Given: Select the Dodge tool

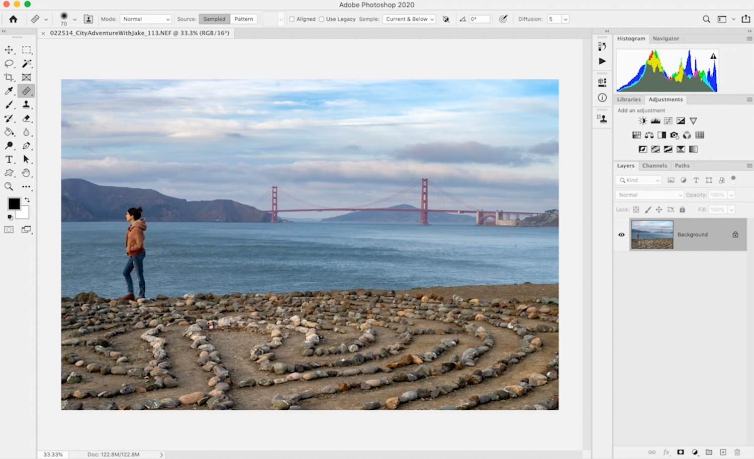Looking at the screenshot, I should pos(9,146).
